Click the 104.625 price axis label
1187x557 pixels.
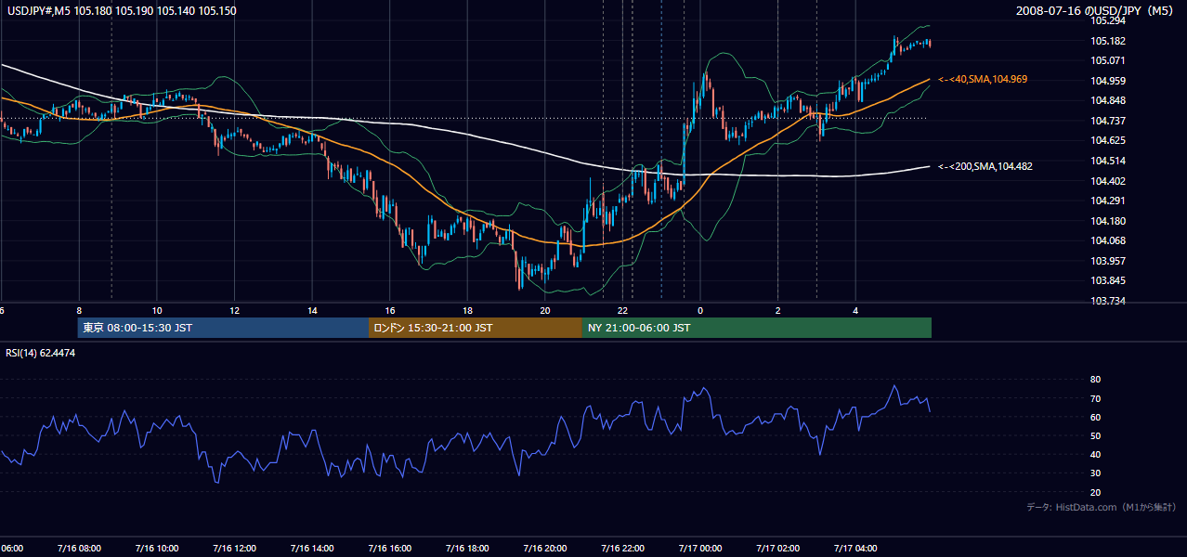[1107, 140]
